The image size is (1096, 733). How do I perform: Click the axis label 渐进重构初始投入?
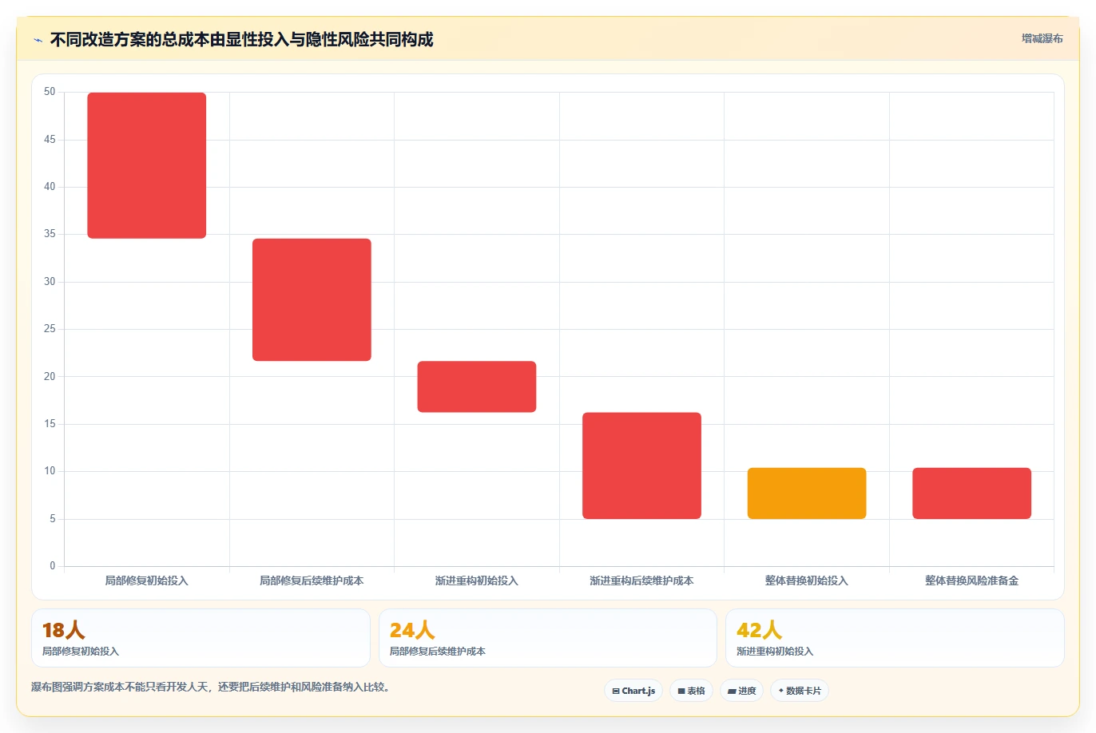click(477, 580)
